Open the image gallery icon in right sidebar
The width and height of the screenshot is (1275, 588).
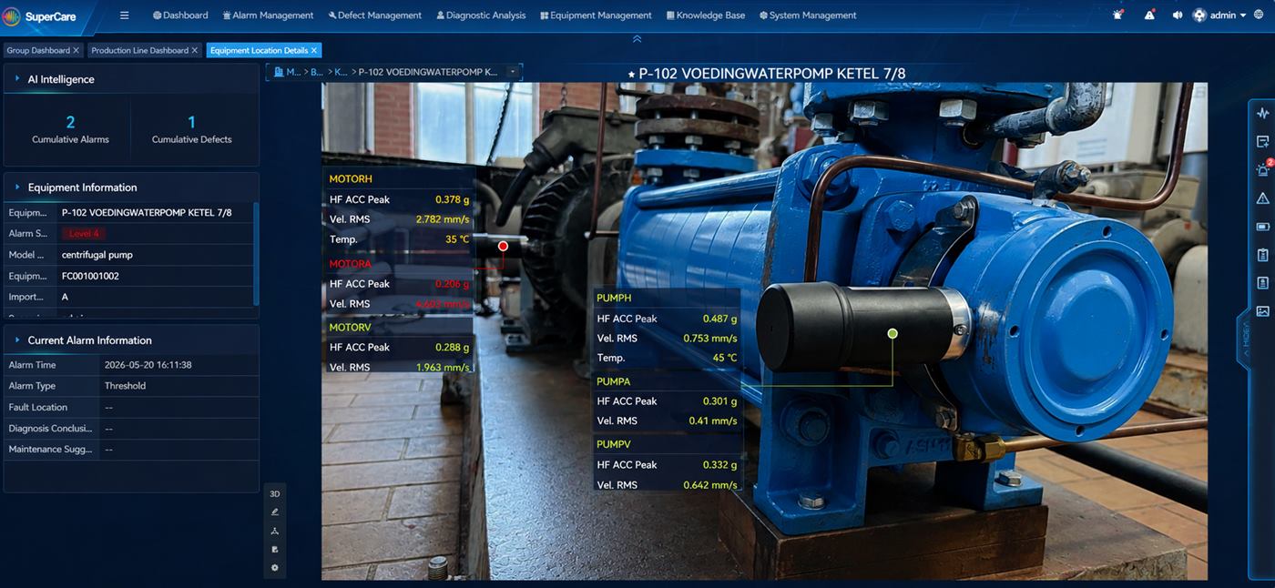pos(1262,311)
